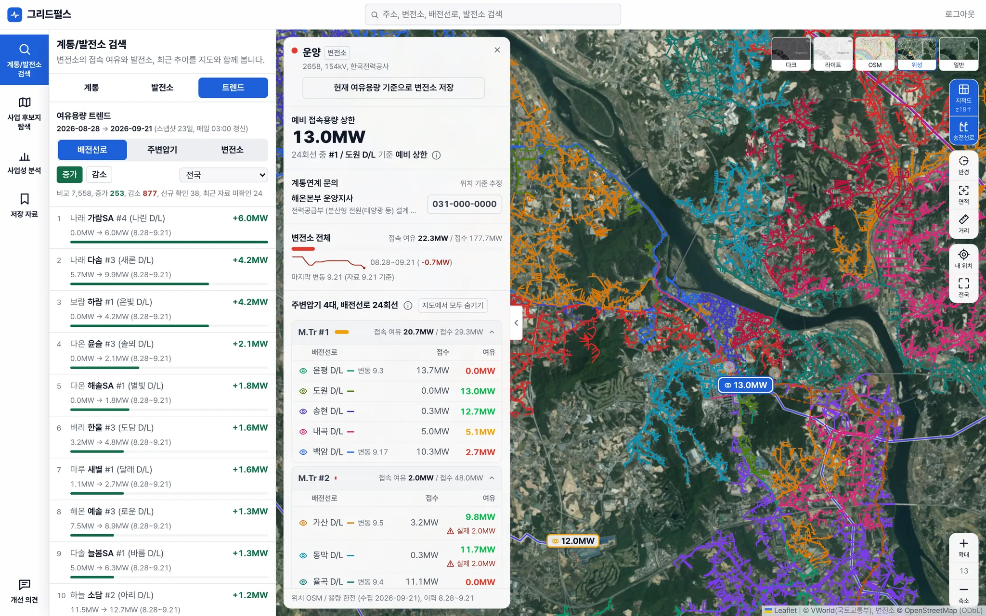Image resolution: width=986 pixels, height=616 pixels.
Task: Toggle visibility of 내곡 D/L line
Action: (x=303, y=432)
